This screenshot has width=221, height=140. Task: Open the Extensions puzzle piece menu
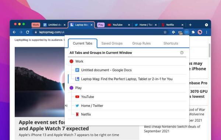tap(193, 32)
